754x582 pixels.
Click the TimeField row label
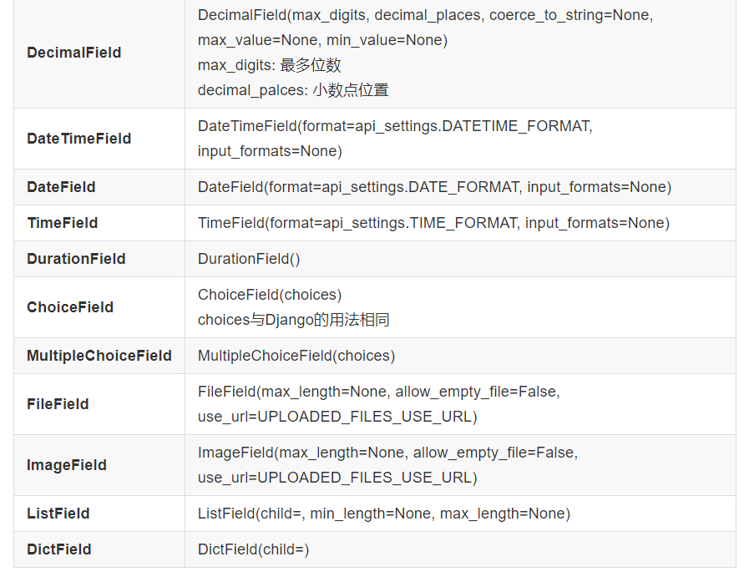(62, 222)
